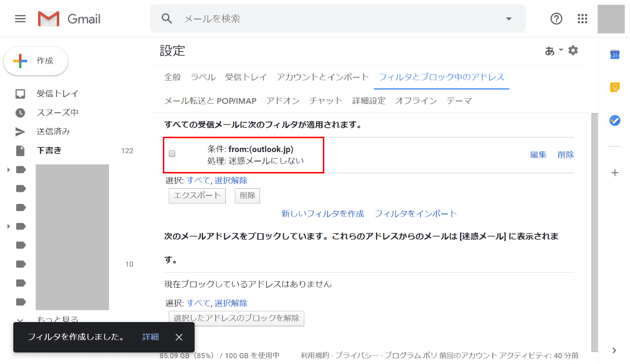Click the side panel chevron arrow
This screenshot has width=630, height=364.
click(x=614, y=350)
